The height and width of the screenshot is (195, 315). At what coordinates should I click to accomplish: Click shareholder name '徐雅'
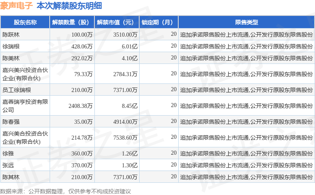pos(8,153)
